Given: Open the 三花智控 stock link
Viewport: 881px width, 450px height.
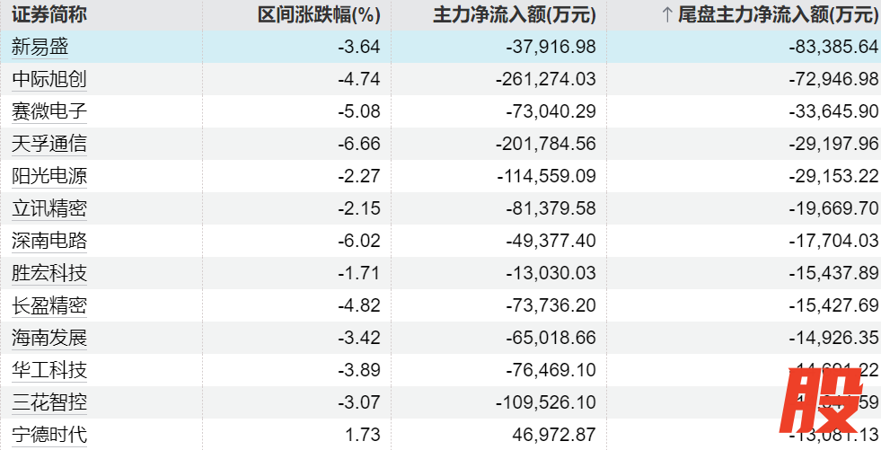Looking at the screenshot, I should click(49, 402).
